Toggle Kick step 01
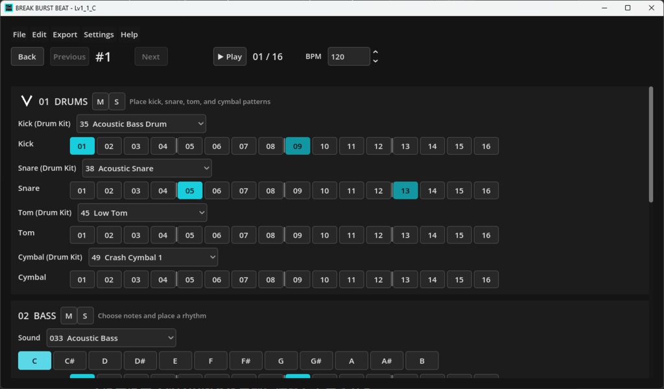Image resolution: width=664 pixels, height=389 pixels. point(82,146)
